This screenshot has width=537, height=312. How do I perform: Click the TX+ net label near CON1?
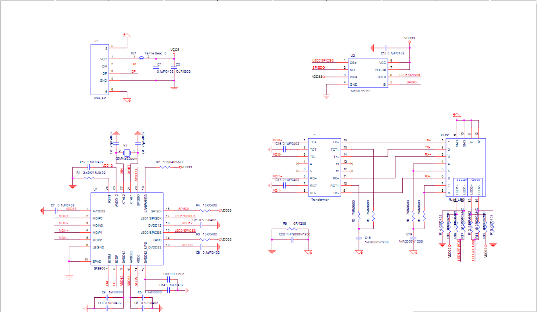[428, 140]
